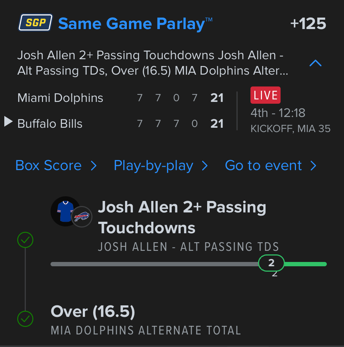Click the +125 odds value
344x347 pixels.
coord(308,24)
